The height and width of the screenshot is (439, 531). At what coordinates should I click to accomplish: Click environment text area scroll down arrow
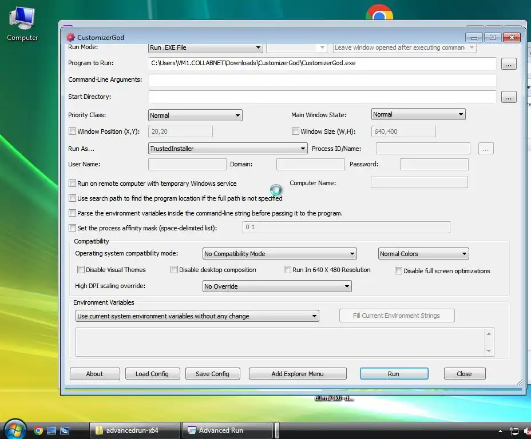point(489,350)
